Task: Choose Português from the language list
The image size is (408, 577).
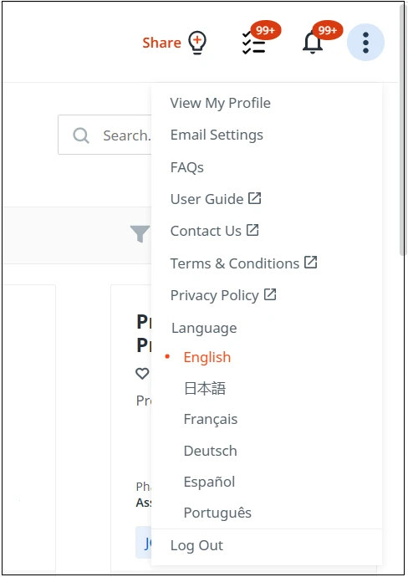Action: 217,513
